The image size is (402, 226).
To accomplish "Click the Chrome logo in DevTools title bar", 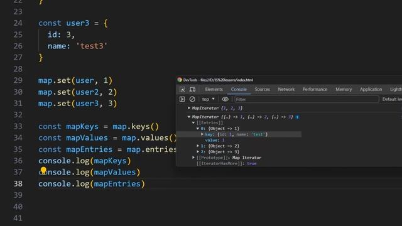I will pyautogui.click(x=180, y=80).
